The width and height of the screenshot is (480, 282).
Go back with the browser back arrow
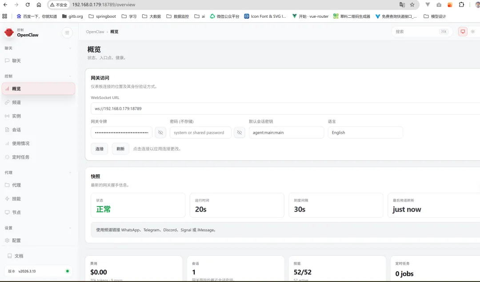(5, 4)
